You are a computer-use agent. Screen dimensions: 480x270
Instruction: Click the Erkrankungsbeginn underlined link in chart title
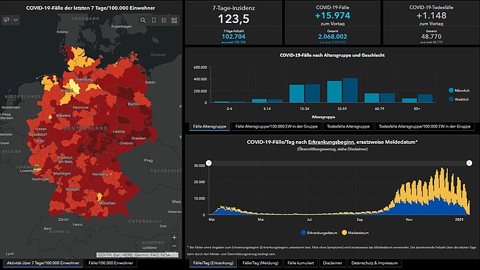click(331, 142)
